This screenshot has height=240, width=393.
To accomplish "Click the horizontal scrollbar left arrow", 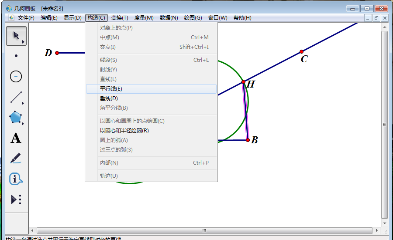I will pos(32,230).
